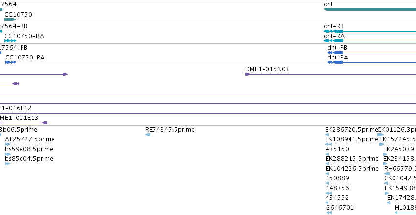This screenshot has width=416, height=215.
Task: Click the EK286720.5prime EST label
Action: tap(351, 130)
